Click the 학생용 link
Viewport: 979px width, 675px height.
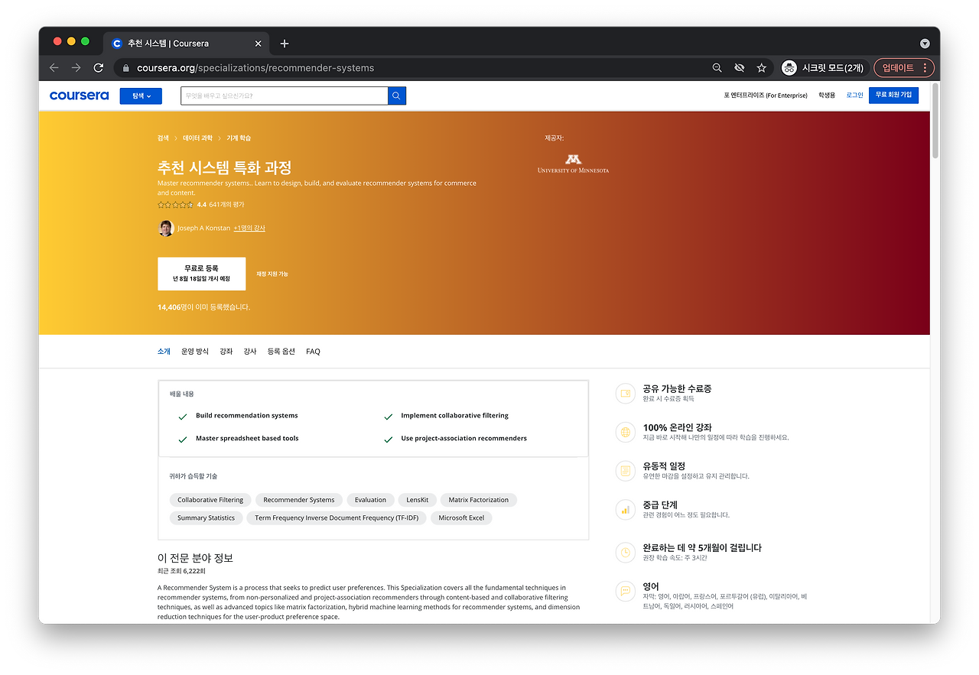tap(827, 96)
